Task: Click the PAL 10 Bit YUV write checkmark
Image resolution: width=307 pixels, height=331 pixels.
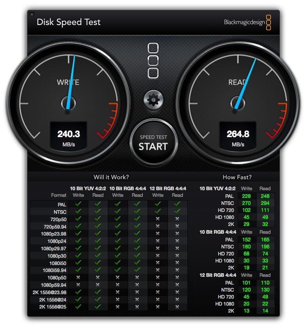Action: coord(78,204)
